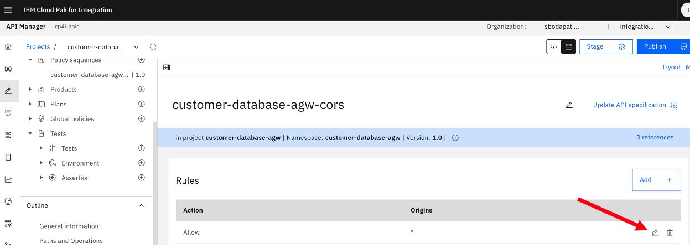Image resolution: width=690 pixels, height=248 pixels.
Task: Open the hamburger navigation menu
Action: click(8, 10)
